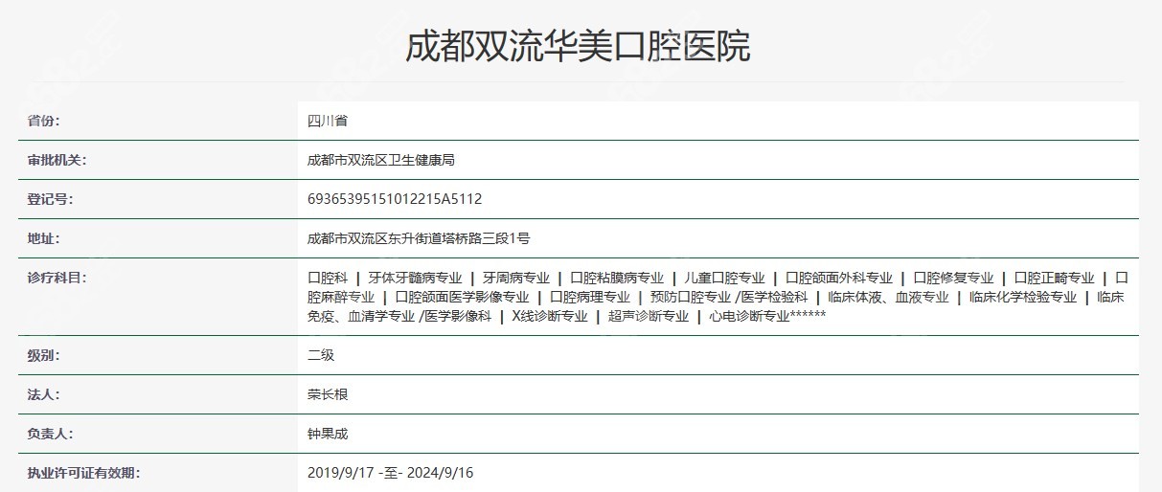Select the 审批机关 label

pyautogui.click(x=57, y=160)
